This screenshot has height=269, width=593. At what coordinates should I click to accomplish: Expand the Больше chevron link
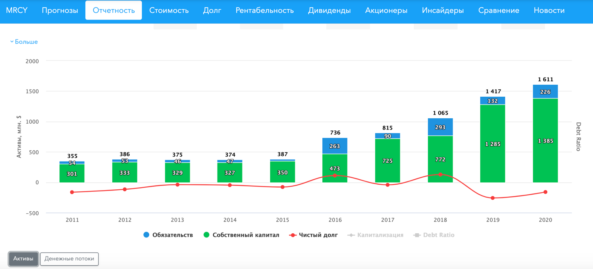point(24,42)
